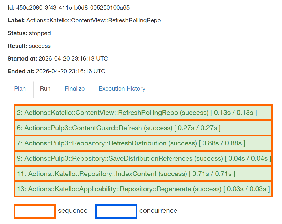Click the orange sequence legend box

coord(35,212)
